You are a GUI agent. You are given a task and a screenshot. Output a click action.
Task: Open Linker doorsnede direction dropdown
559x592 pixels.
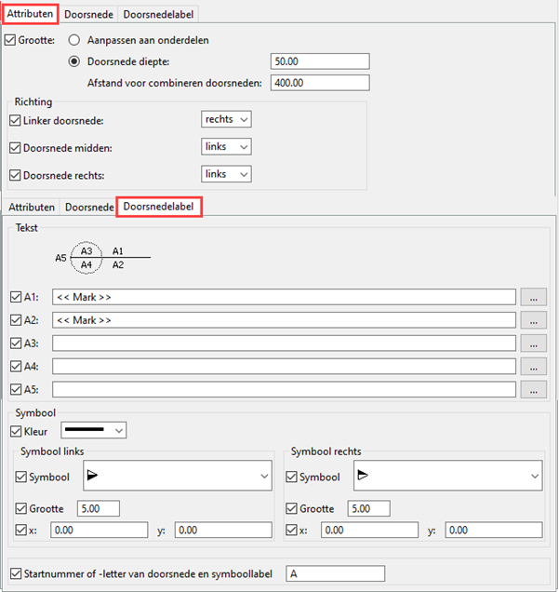[226, 119]
